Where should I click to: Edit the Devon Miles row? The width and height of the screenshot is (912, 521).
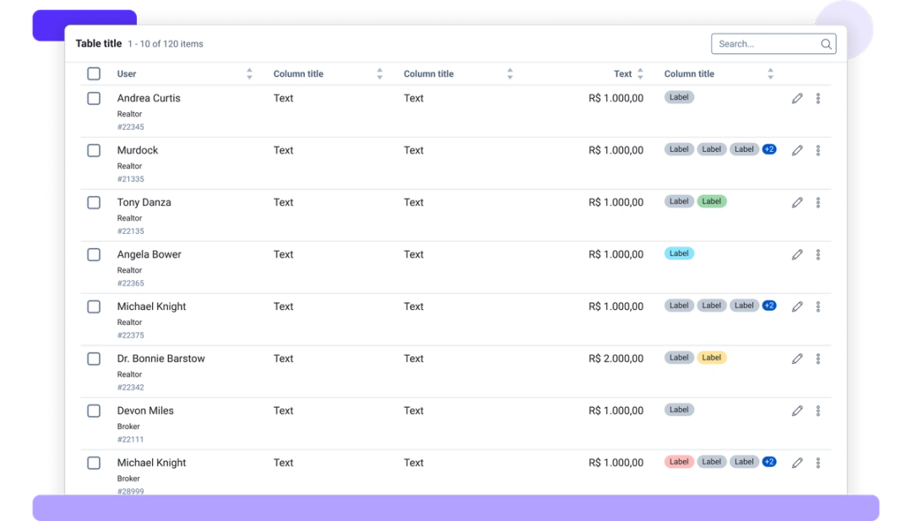coord(797,410)
